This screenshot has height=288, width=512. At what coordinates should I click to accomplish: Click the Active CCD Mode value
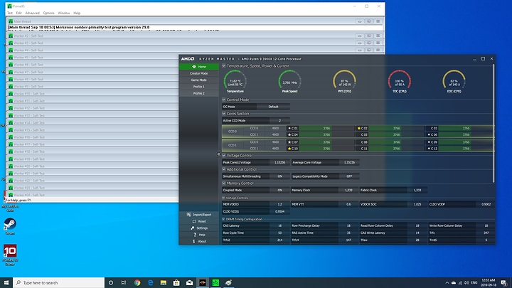pyautogui.click(x=279, y=120)
